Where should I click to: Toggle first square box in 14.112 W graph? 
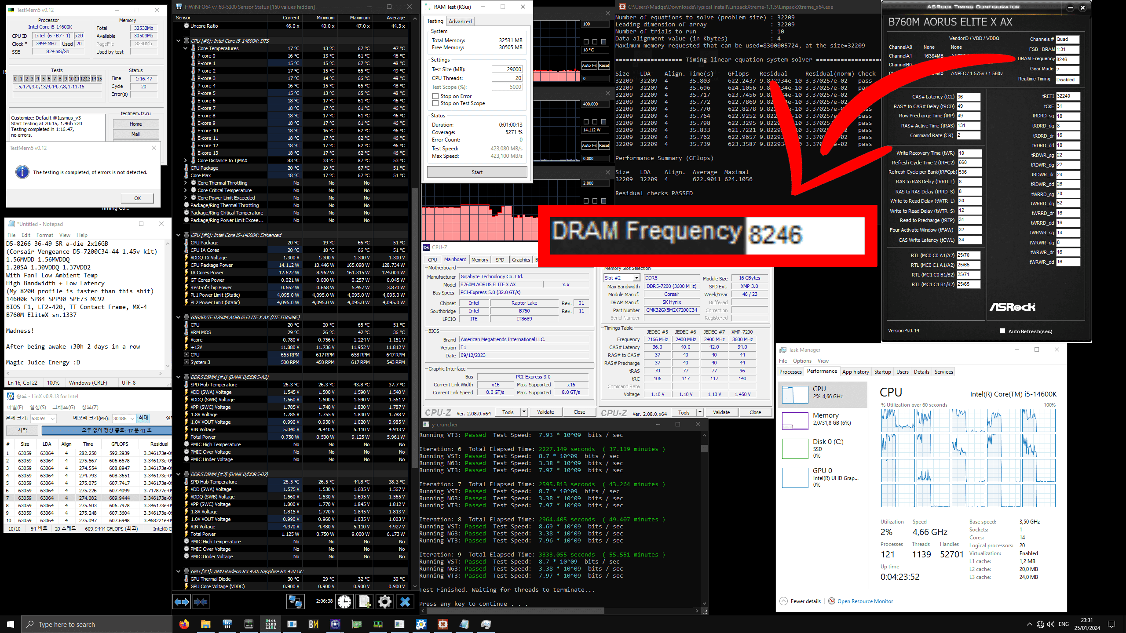click(x=586, y=121)
